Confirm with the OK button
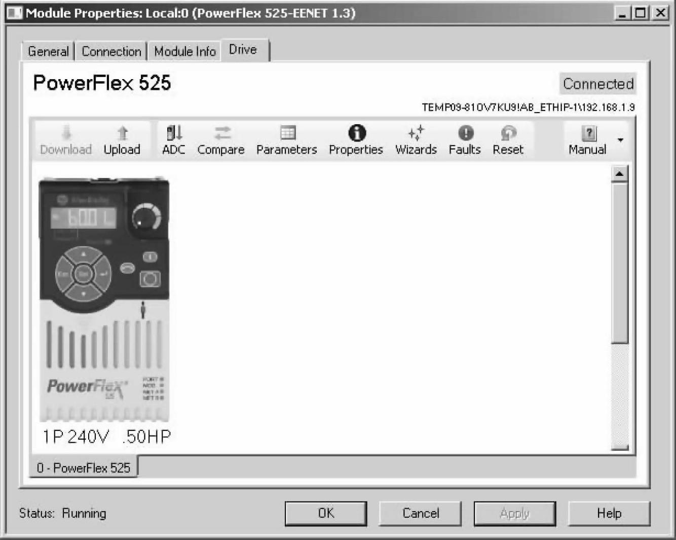This screenshot has height=540, width=676. [326, 513]
